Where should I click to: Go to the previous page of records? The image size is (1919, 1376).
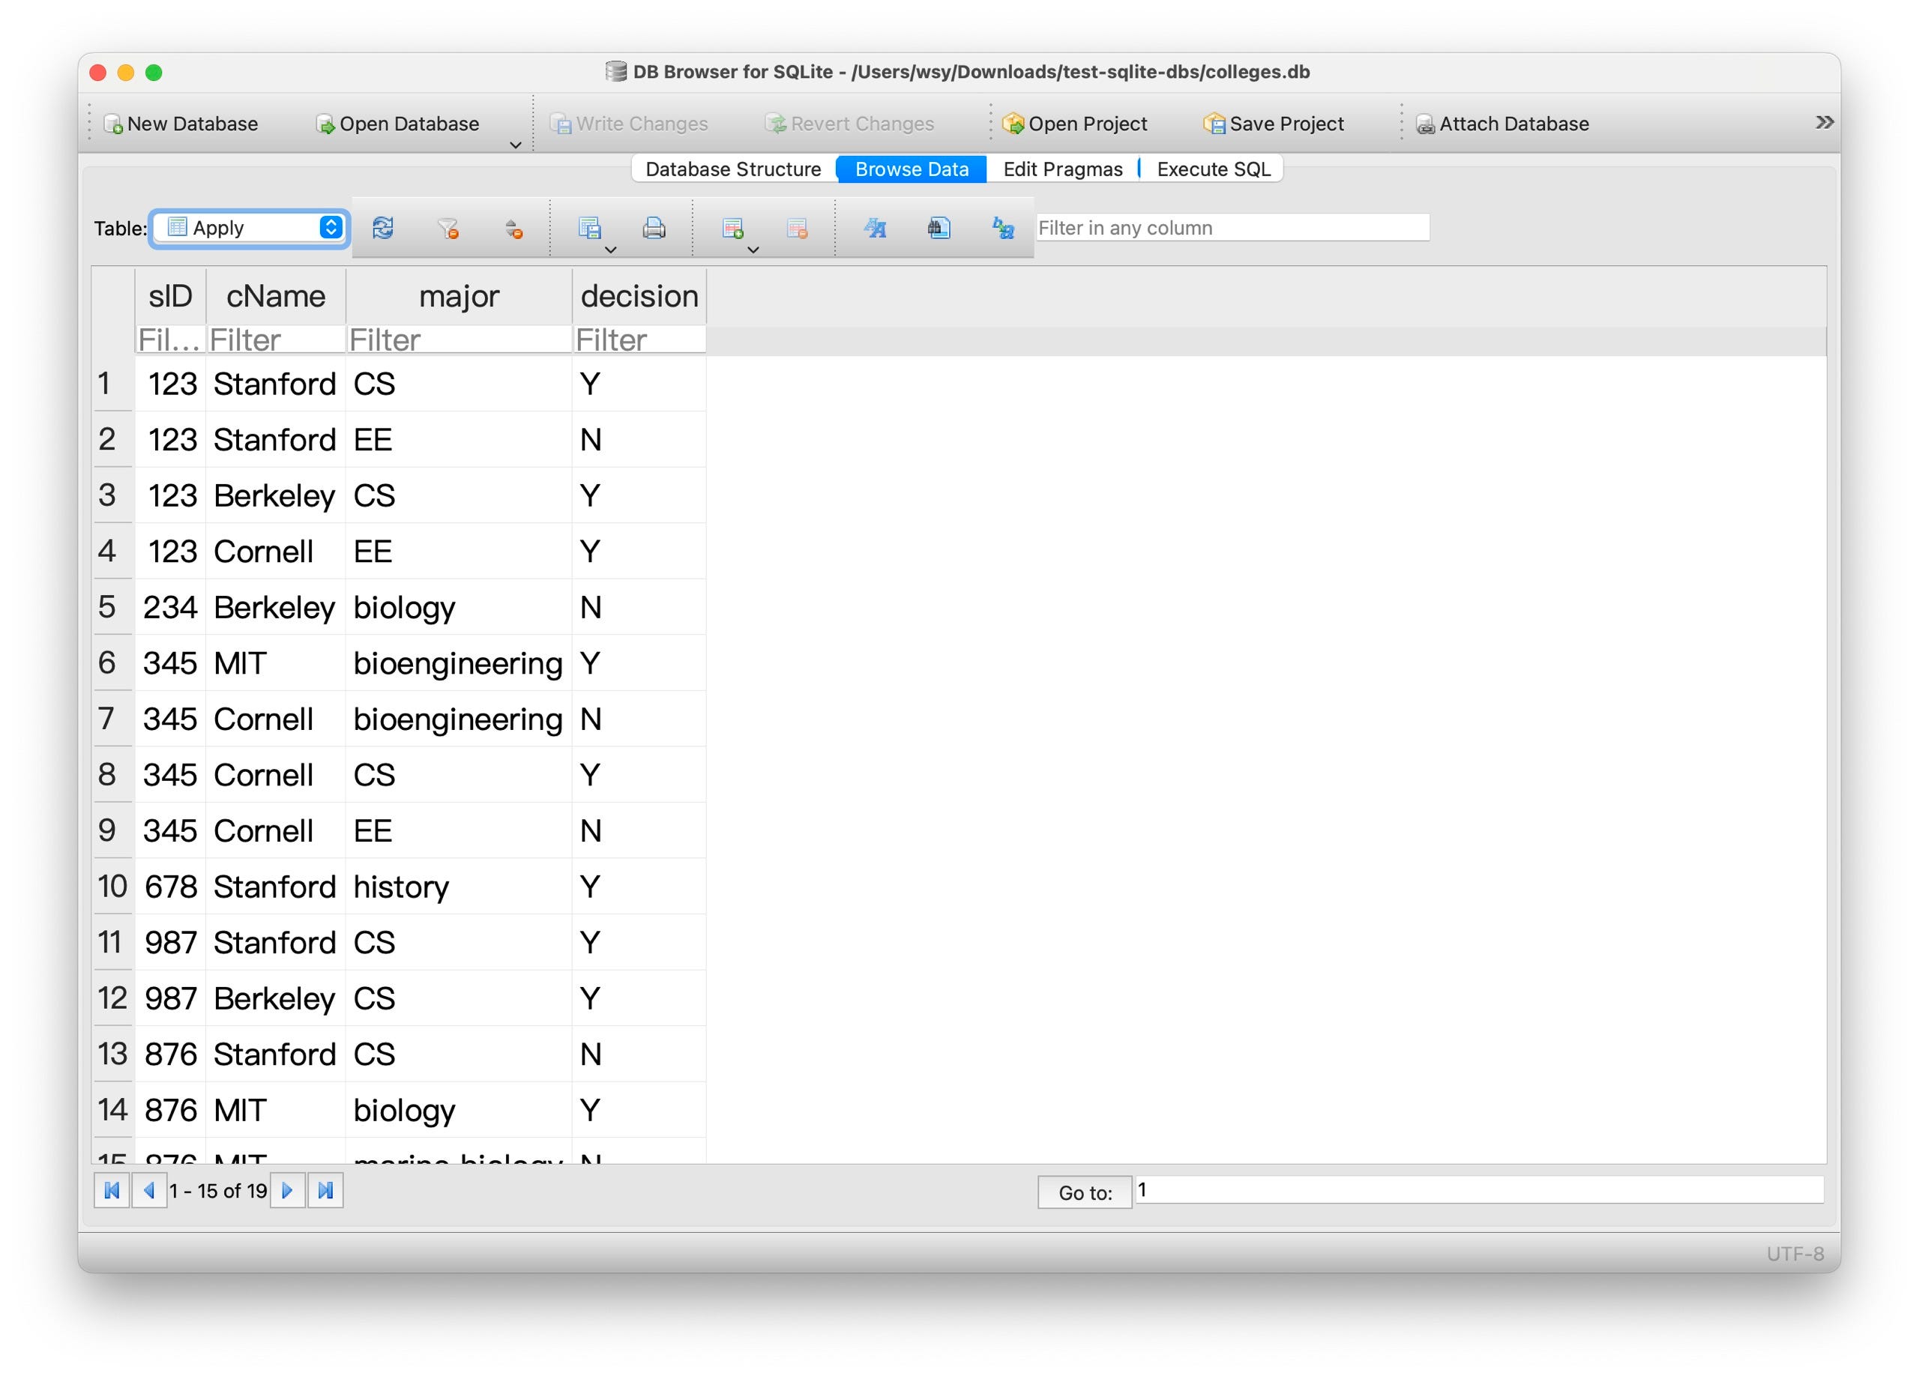[x=149, y=1191]
